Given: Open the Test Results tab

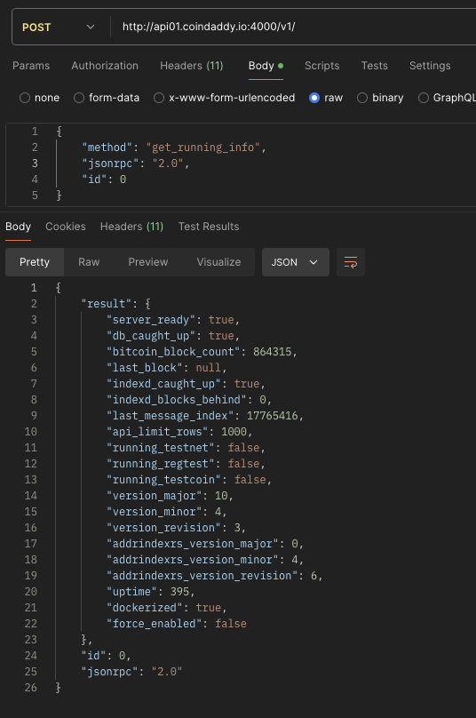Looking at the screenshot, I should tap(209, 227).
